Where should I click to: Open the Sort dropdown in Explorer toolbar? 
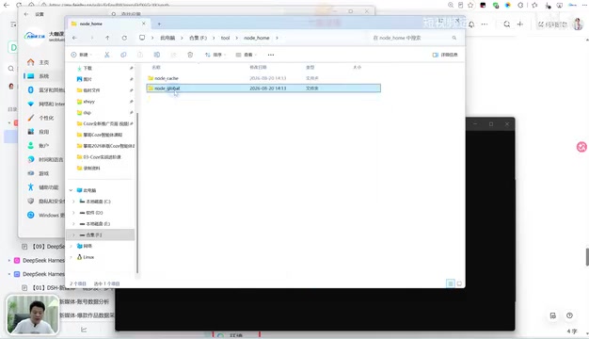(215, 55)
